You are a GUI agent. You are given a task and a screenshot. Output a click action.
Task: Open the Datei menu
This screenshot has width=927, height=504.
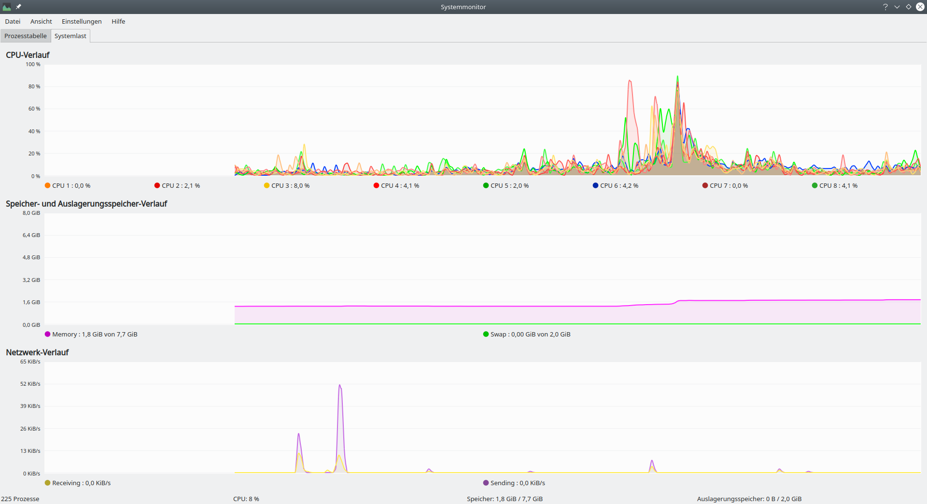[x=13, y=21]
